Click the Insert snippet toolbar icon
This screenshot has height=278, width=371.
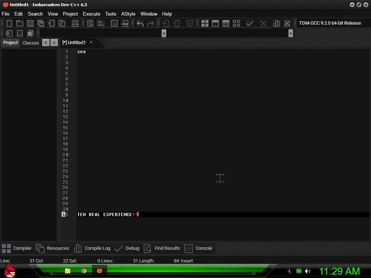(9, 33)
